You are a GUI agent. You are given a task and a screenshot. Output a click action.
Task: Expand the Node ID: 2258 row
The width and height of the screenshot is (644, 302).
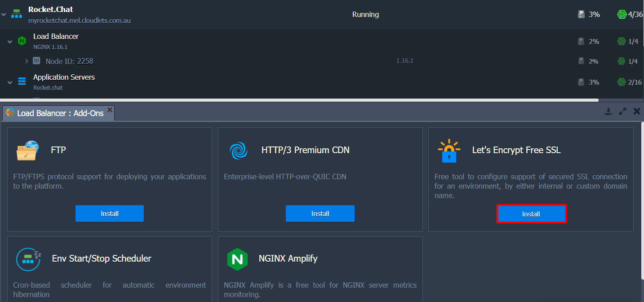[x=27, y=61]
